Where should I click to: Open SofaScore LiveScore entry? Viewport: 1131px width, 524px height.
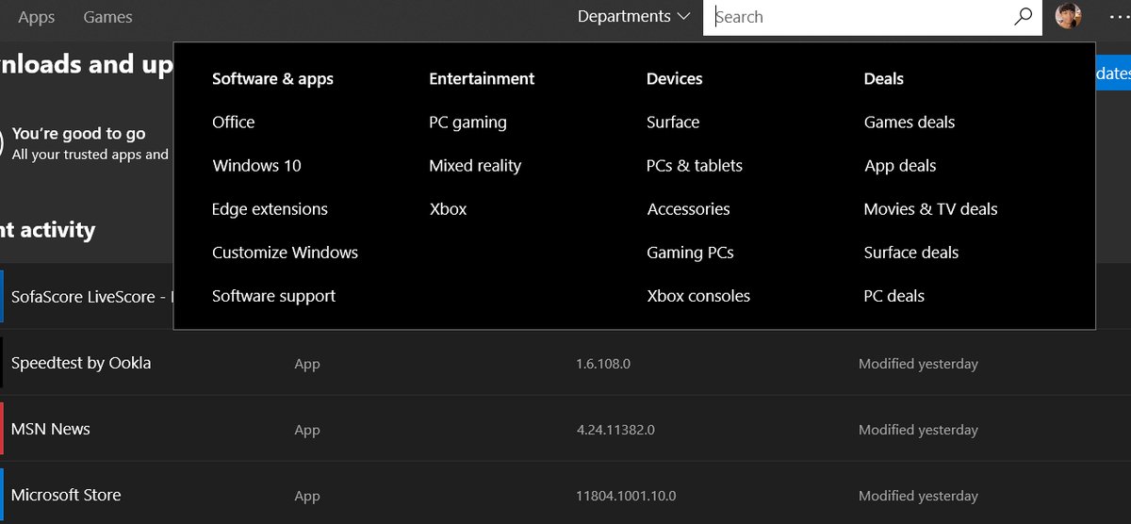pos(92,297)
